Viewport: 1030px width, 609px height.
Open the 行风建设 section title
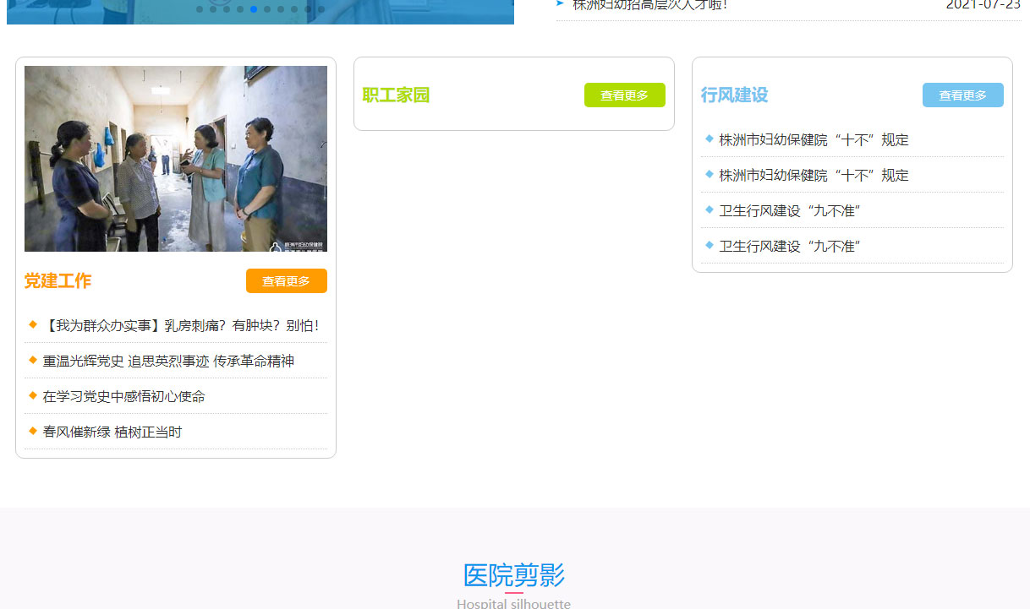734,95
